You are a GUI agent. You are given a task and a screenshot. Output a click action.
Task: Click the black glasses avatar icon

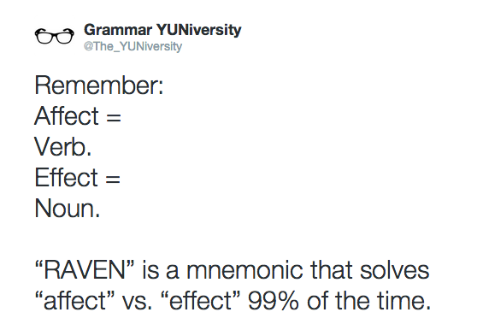click(x=54, y=36)
